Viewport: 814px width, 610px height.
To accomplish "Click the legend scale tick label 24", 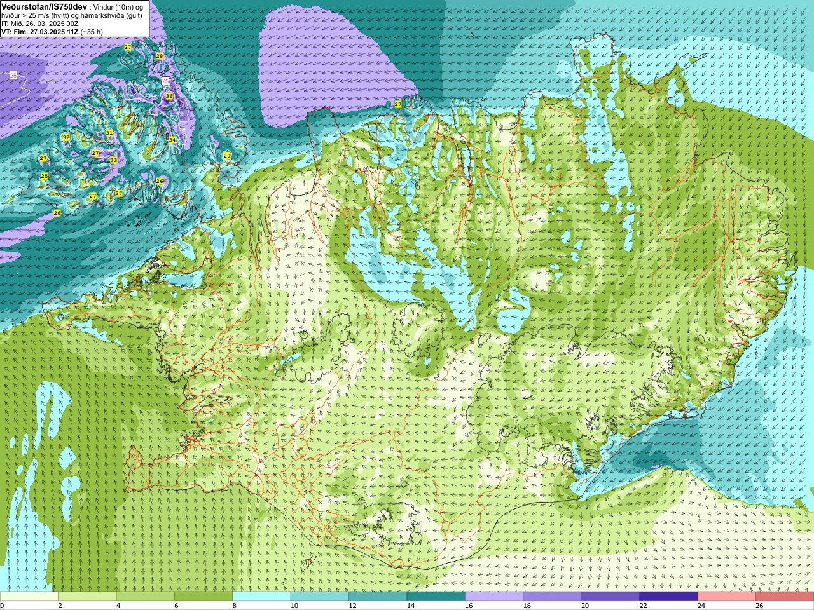I will coord(701,606).
